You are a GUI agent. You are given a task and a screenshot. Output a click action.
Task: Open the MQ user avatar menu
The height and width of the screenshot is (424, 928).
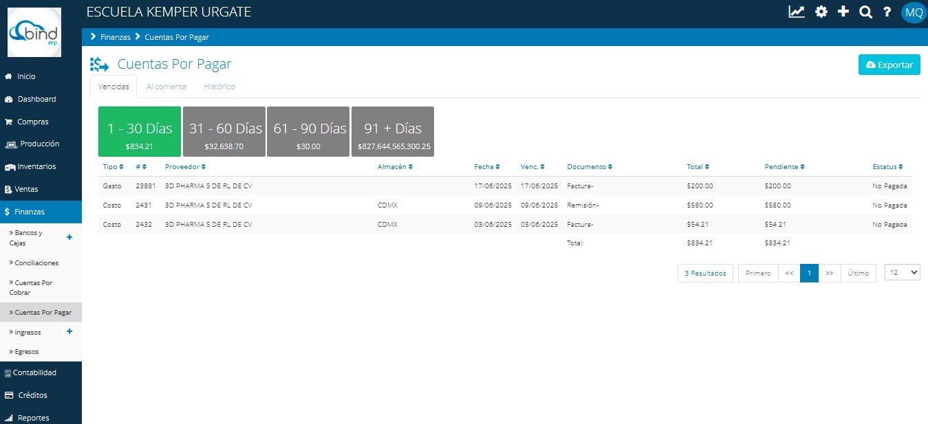[x=914, y=12]
